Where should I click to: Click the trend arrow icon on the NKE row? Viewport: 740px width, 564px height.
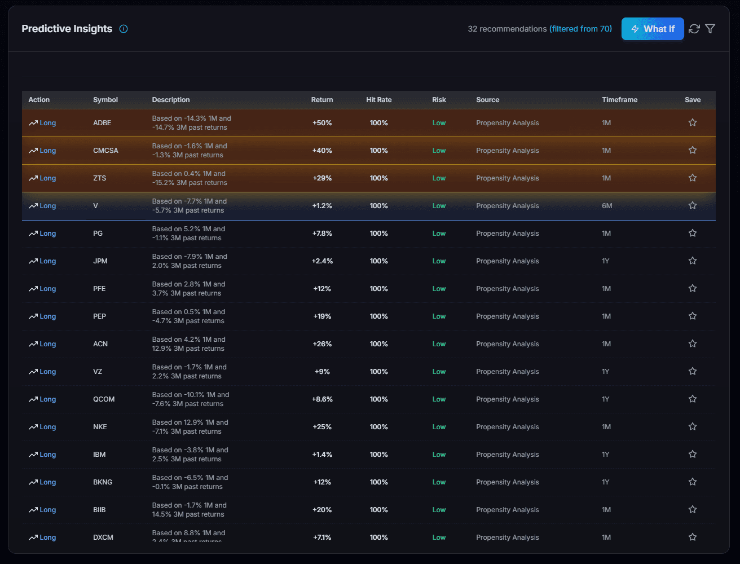tap(32, 426)
